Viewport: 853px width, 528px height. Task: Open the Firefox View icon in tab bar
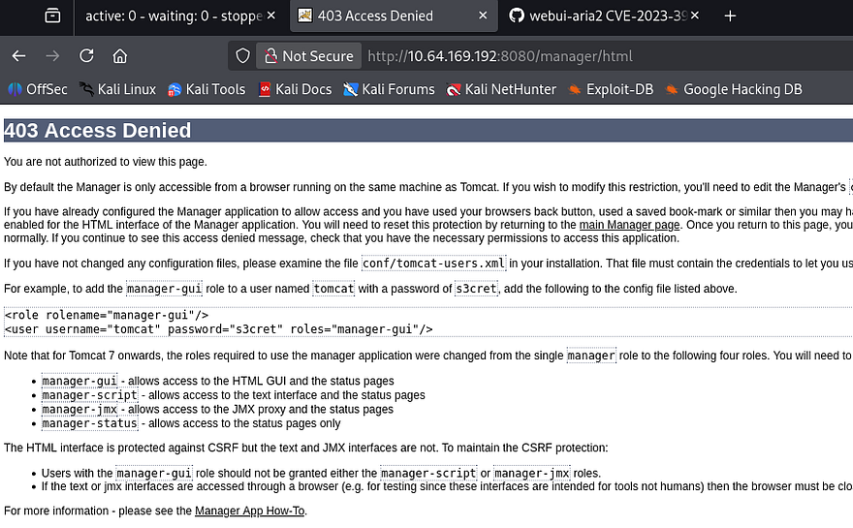[52, 16]
